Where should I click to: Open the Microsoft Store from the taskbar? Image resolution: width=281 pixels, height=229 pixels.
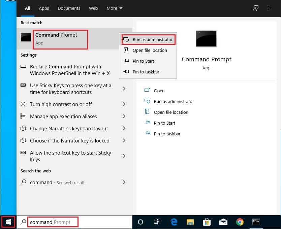coord(207,222)
